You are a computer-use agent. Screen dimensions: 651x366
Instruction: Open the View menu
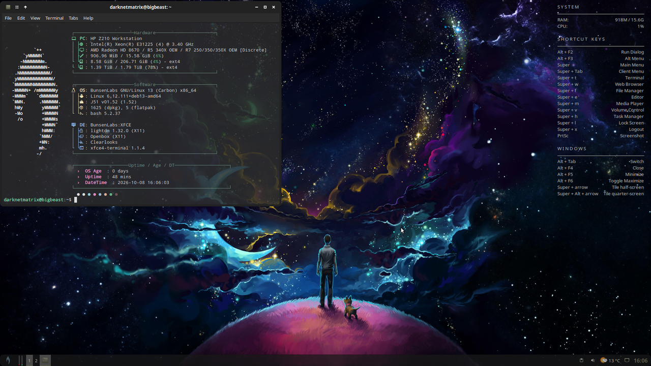point(35,18)
